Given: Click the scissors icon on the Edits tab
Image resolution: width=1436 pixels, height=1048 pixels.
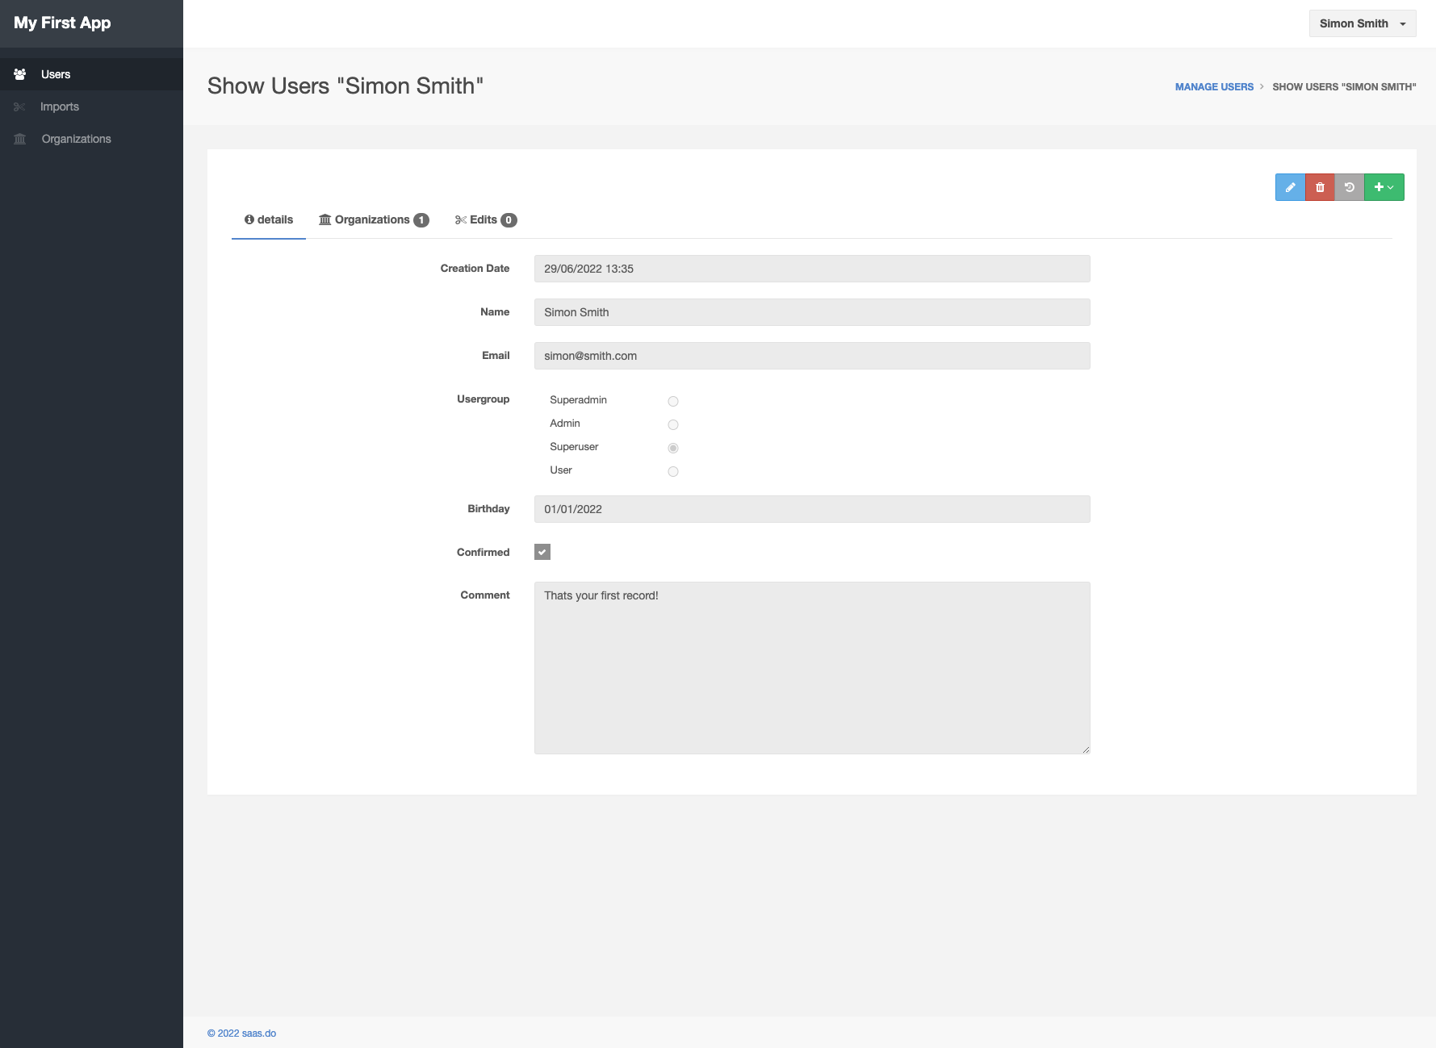Looking at the screenshot, I should pyautogui.click(x=460, y=219).
